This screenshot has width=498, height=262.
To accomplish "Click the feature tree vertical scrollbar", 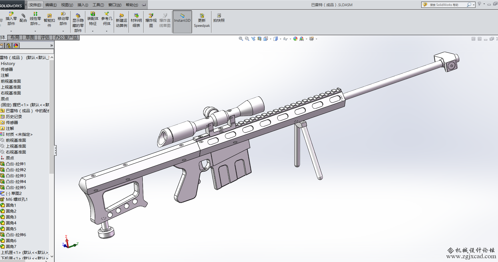I will coord(52,117).
